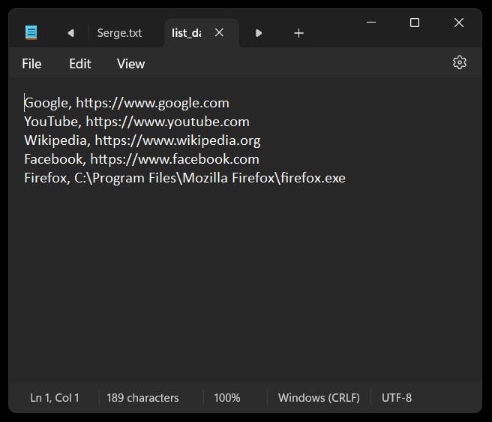This screenshot has height=422, width=492.
Task: Open the View menu
Action: coord(130,64)
